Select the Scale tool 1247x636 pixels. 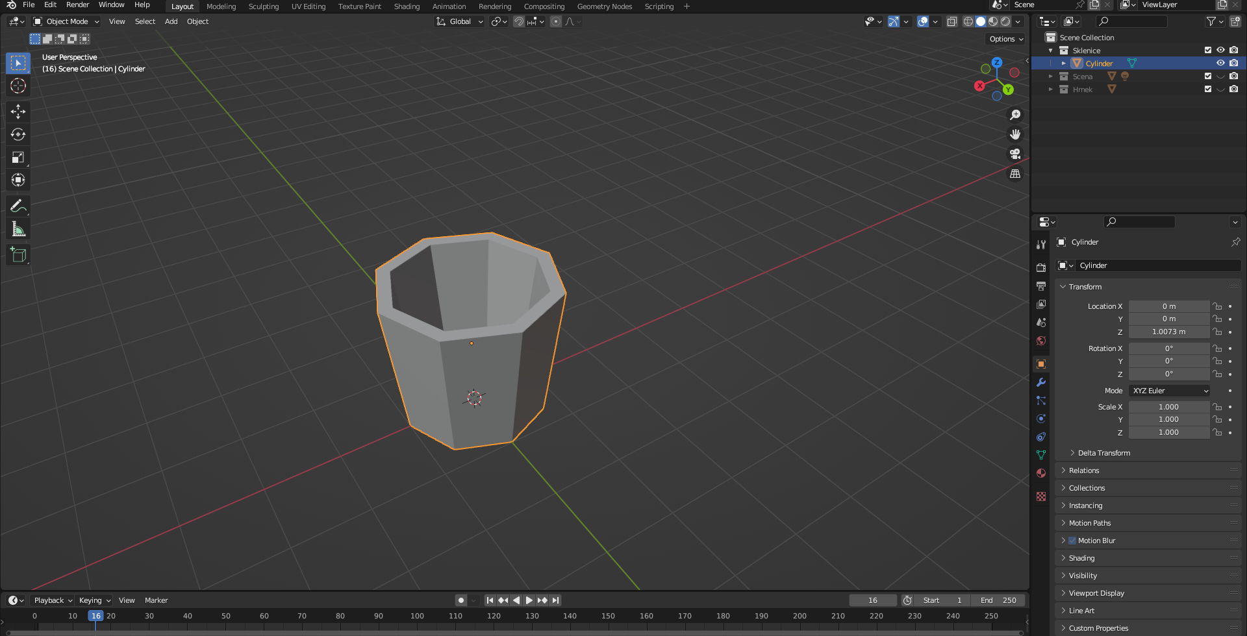coord(18,157)
